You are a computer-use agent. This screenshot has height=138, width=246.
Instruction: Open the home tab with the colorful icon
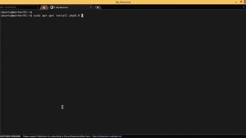(x=44, y=7)
